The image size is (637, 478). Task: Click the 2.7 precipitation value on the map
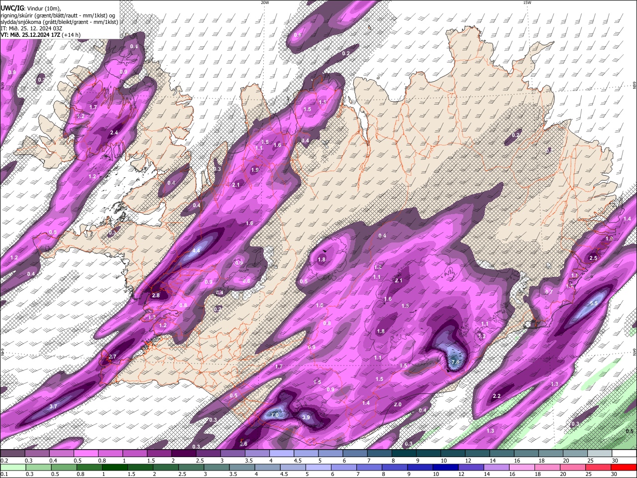[x=112, y=357]
